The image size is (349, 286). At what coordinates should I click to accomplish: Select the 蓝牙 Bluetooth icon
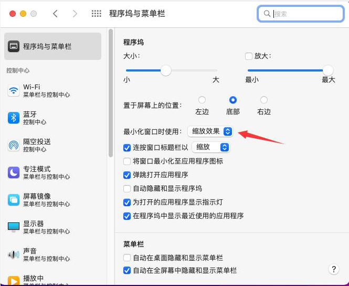[x=14, y=118]
